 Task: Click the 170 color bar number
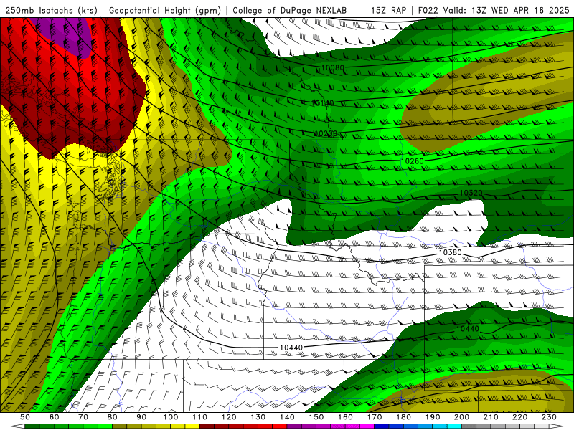click(x=374, y=417)
